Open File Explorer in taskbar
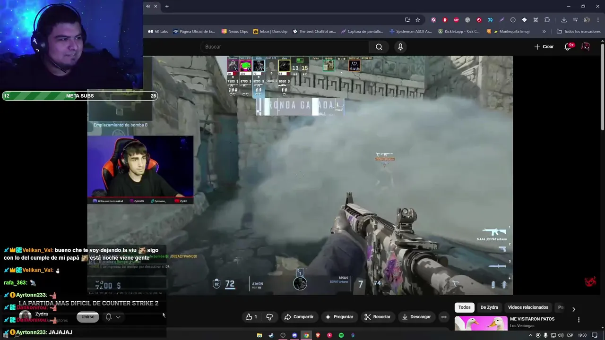Screen dimensions: 605x340 coord(259,335)
